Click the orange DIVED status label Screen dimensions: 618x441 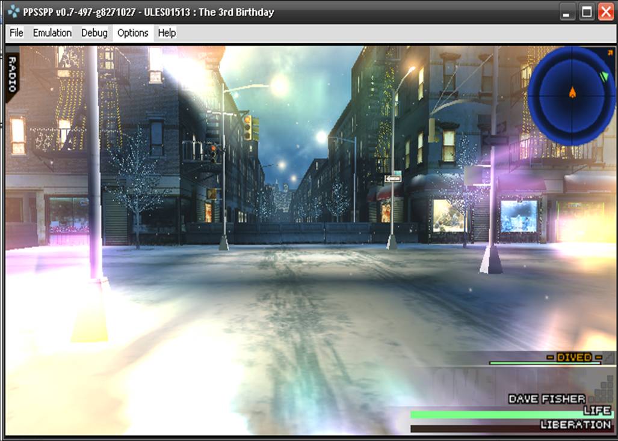[573, 357]
